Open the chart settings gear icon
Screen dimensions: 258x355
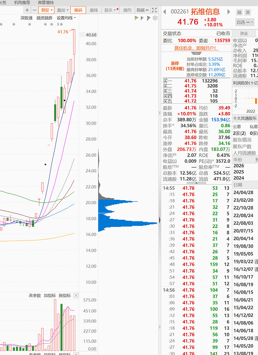(155, 18)
